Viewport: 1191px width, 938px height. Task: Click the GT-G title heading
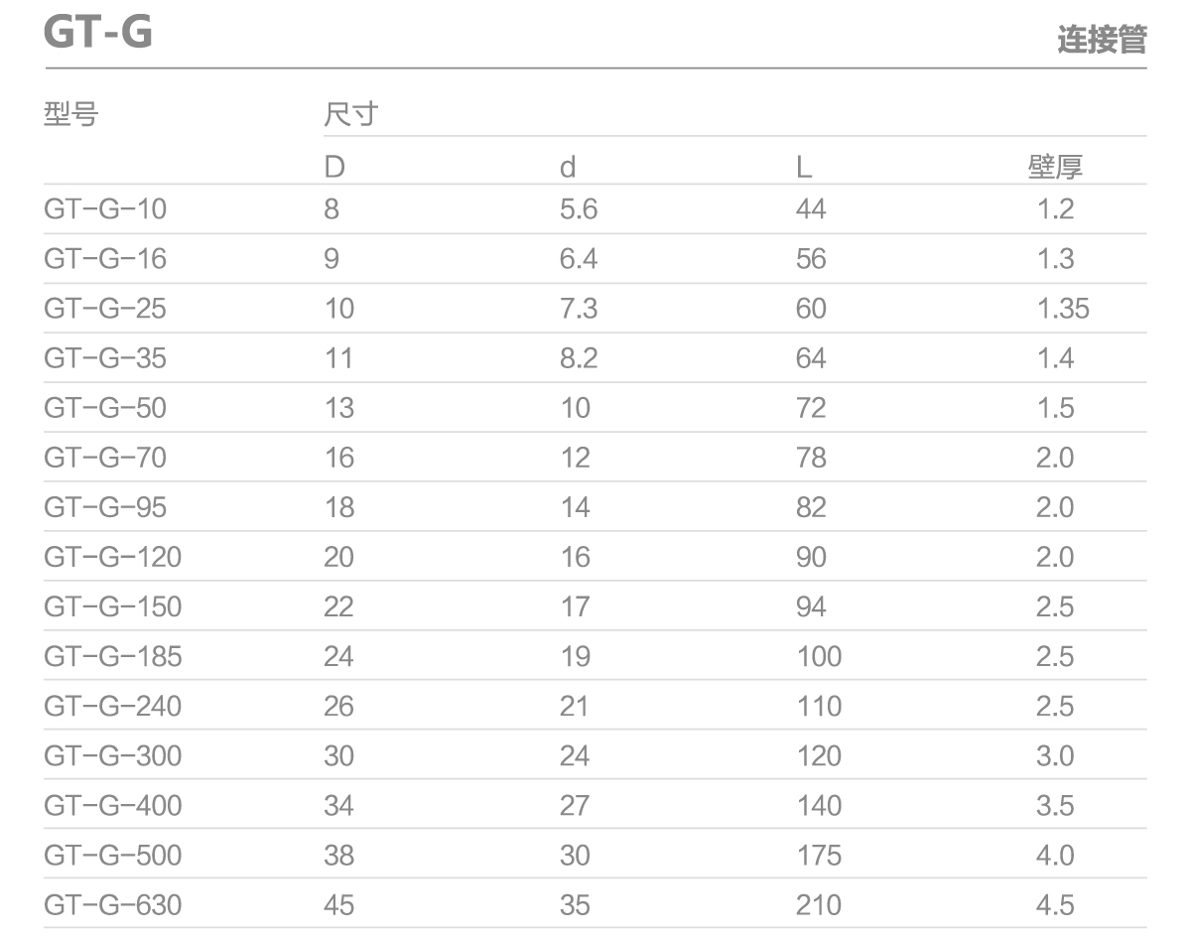(99, 34)
